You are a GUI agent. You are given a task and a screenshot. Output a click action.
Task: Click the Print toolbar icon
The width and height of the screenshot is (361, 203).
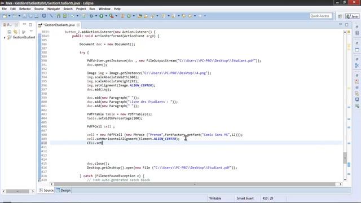coord(36,16)
